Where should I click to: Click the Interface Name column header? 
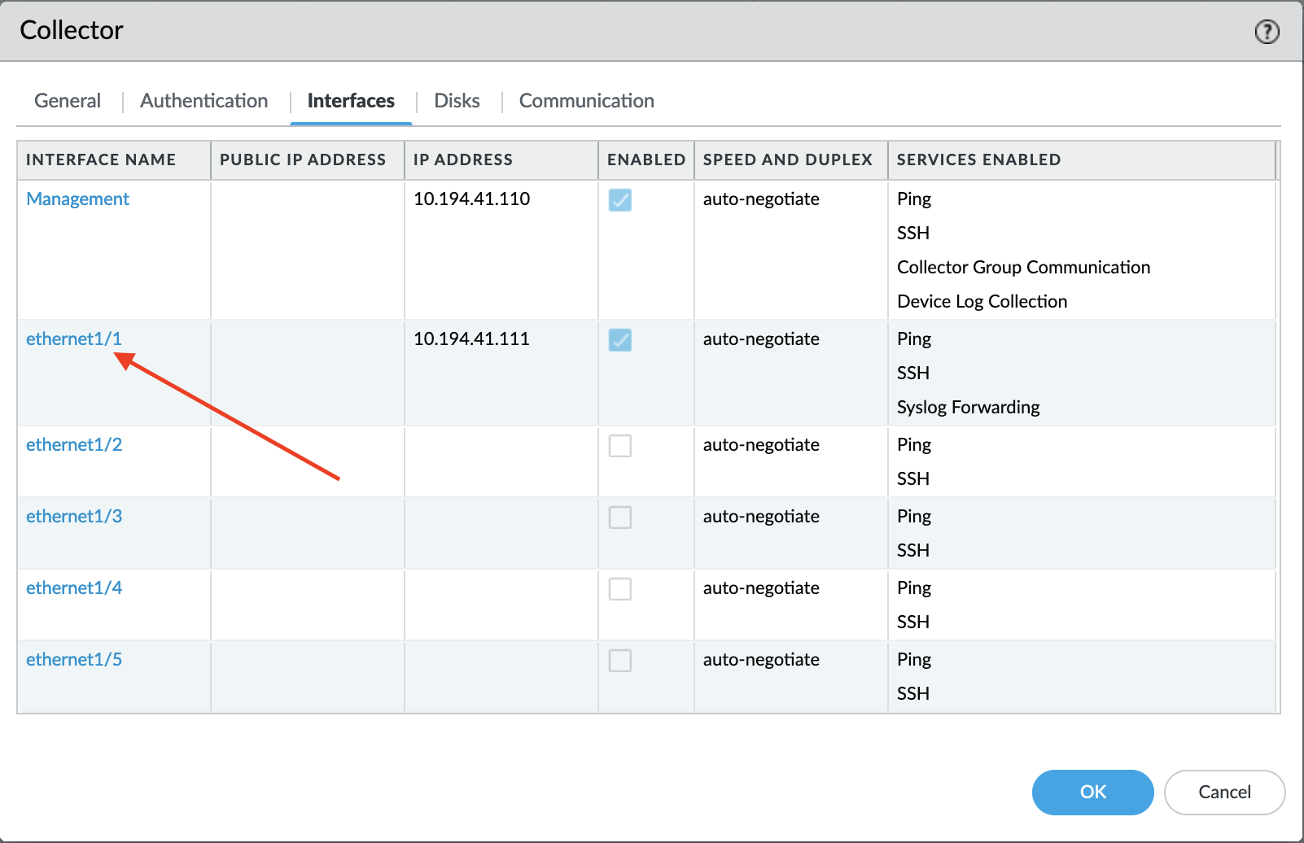101,159
